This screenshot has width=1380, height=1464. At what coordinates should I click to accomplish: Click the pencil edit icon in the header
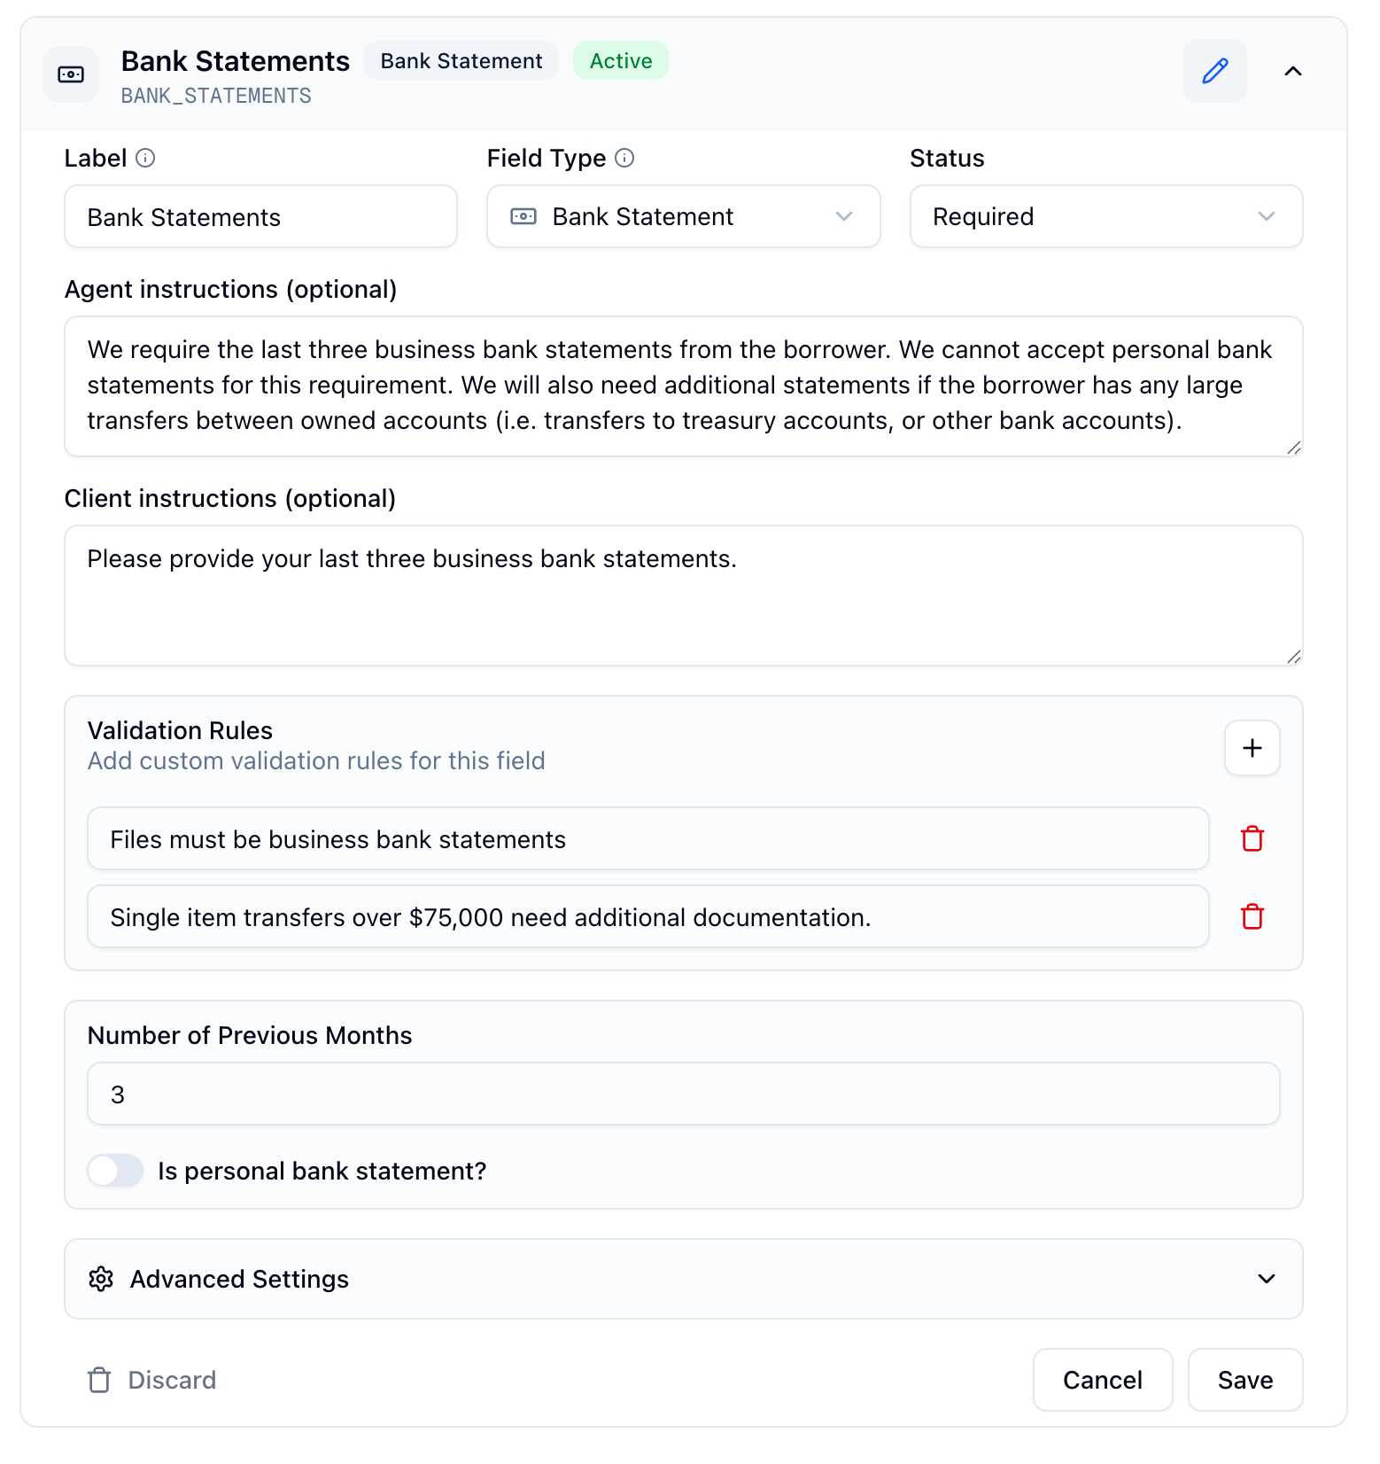pyautogui.click(x=1214, y=72)
